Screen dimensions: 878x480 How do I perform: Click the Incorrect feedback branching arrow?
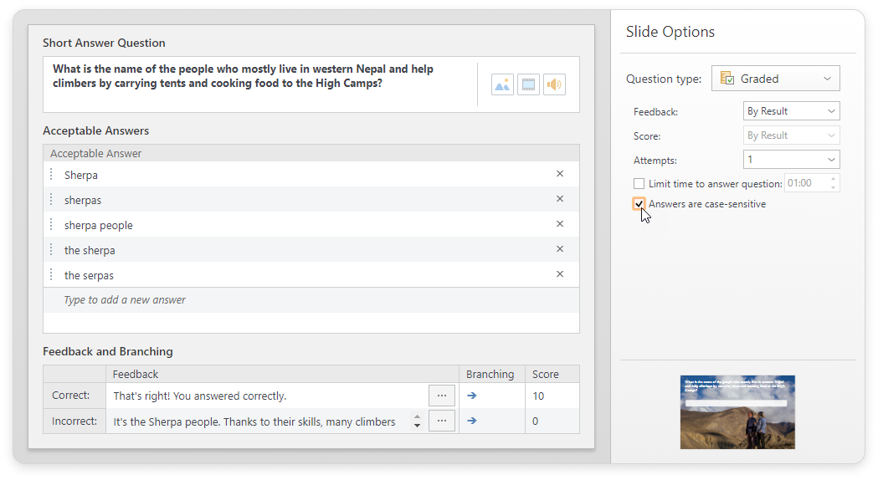point(472,421)
